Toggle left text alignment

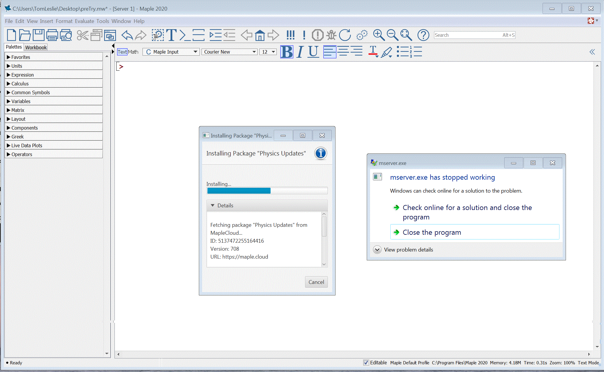(x=330, y=52)
